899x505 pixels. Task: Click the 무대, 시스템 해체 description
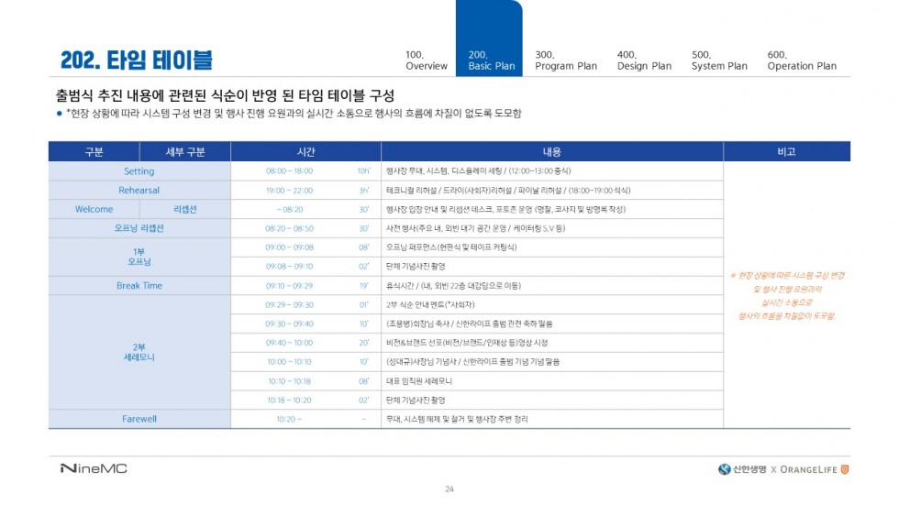(457, 419)
